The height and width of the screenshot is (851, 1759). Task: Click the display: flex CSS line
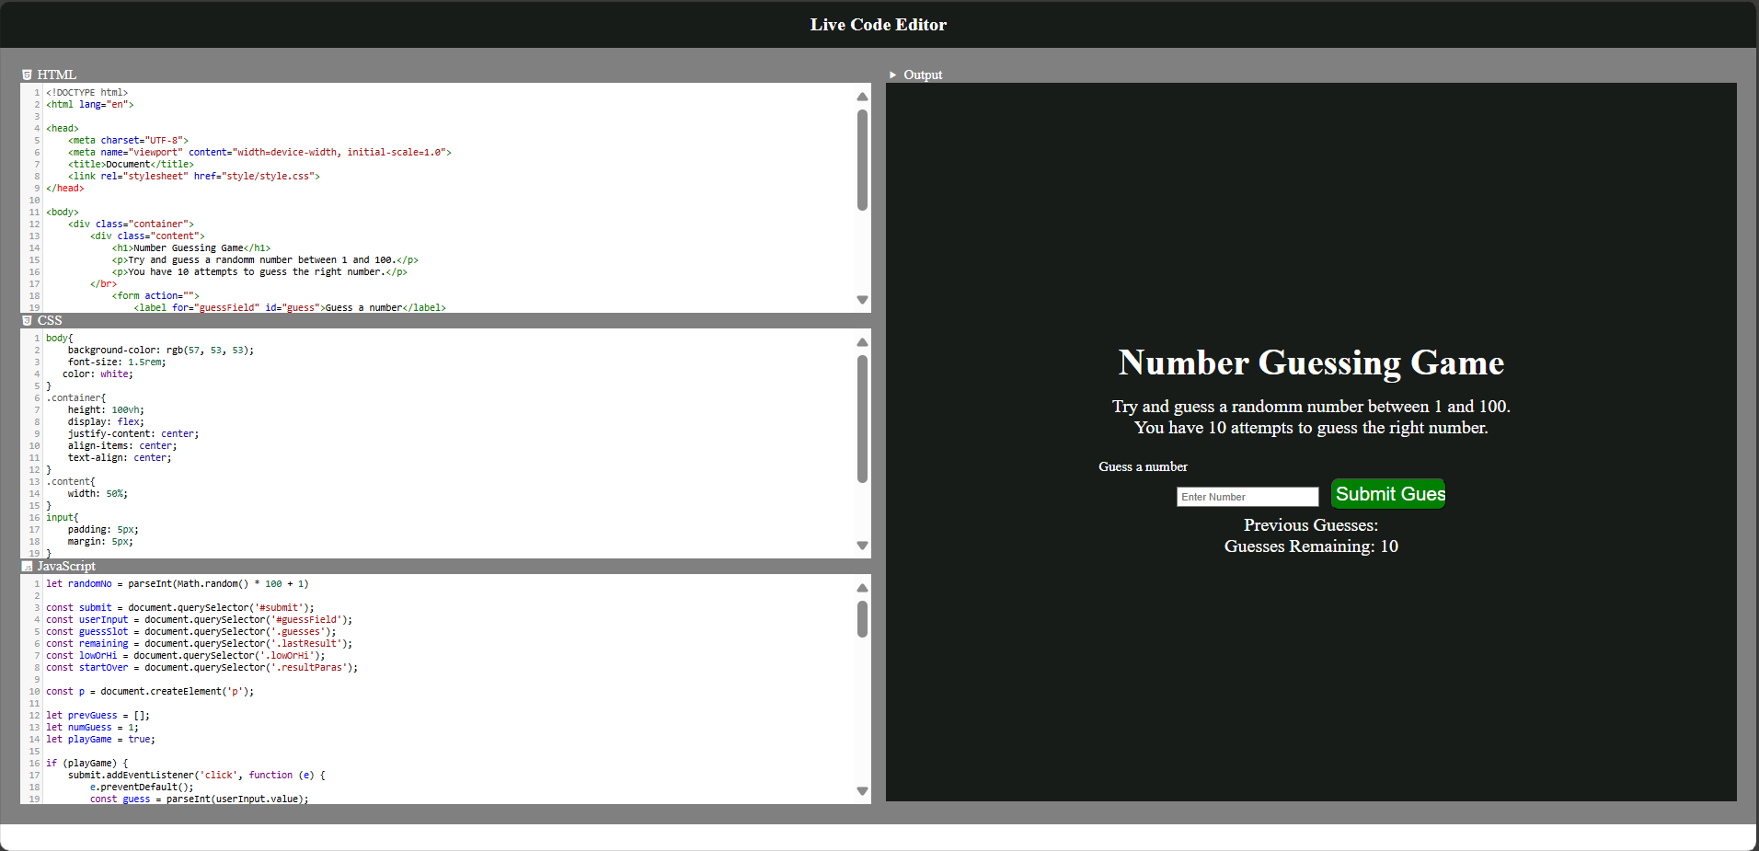tap(106, 422)
